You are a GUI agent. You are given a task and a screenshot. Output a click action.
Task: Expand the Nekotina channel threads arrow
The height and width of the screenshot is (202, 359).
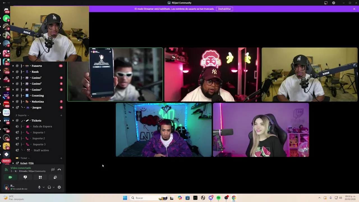pos(13,102)
